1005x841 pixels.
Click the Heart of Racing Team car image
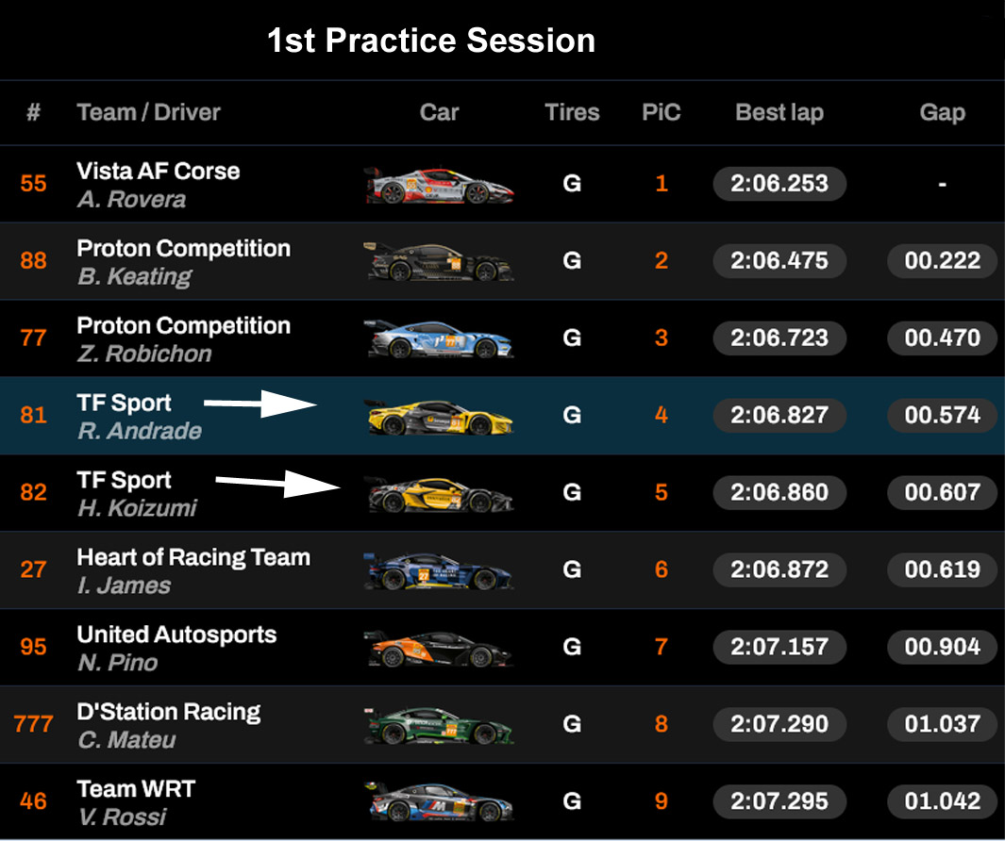(x=439, y=570)
